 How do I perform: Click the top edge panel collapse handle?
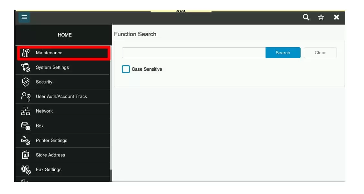point(181,11)
